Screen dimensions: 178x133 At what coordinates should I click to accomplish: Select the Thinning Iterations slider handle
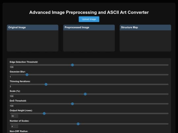coord(46,84)
